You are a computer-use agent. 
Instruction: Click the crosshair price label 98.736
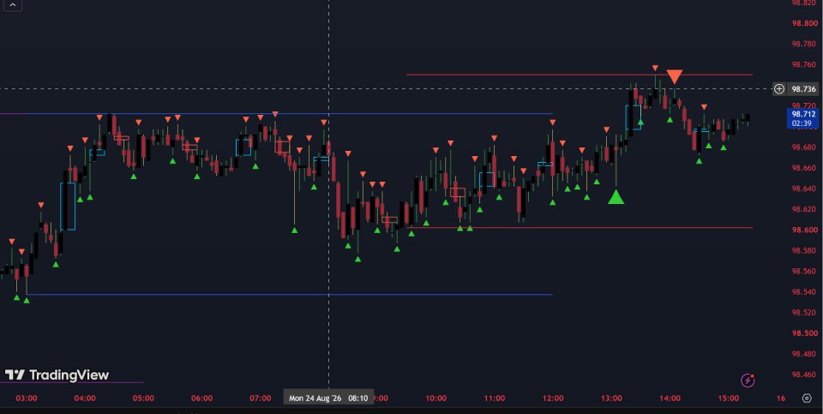click(803, 89)
